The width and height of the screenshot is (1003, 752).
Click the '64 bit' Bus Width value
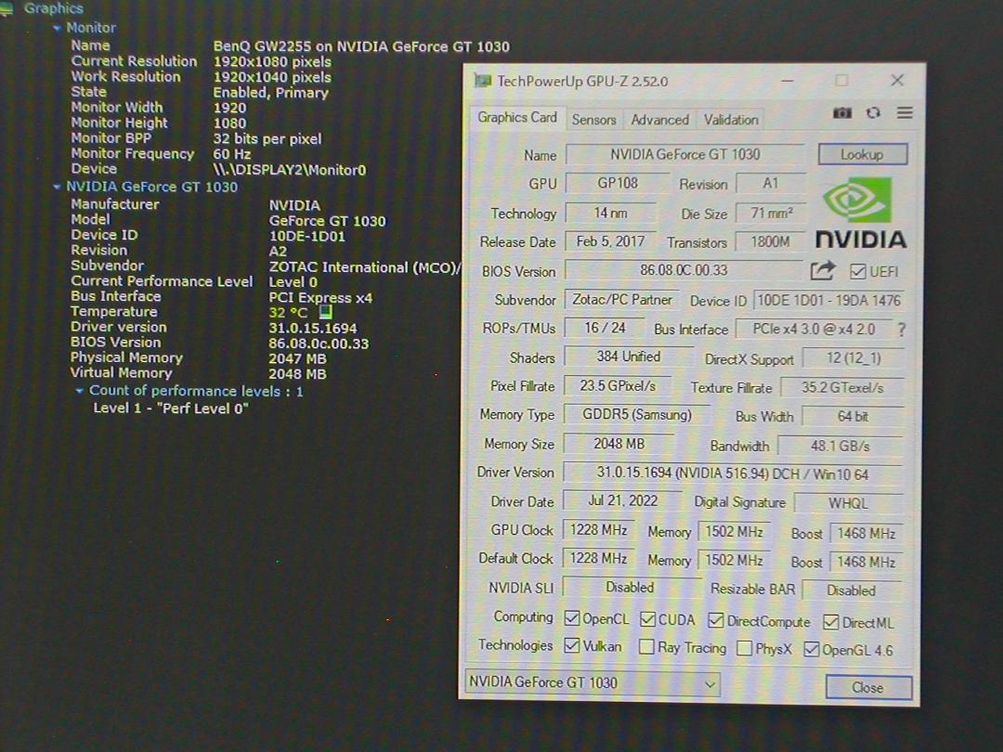tap(853, 416)
